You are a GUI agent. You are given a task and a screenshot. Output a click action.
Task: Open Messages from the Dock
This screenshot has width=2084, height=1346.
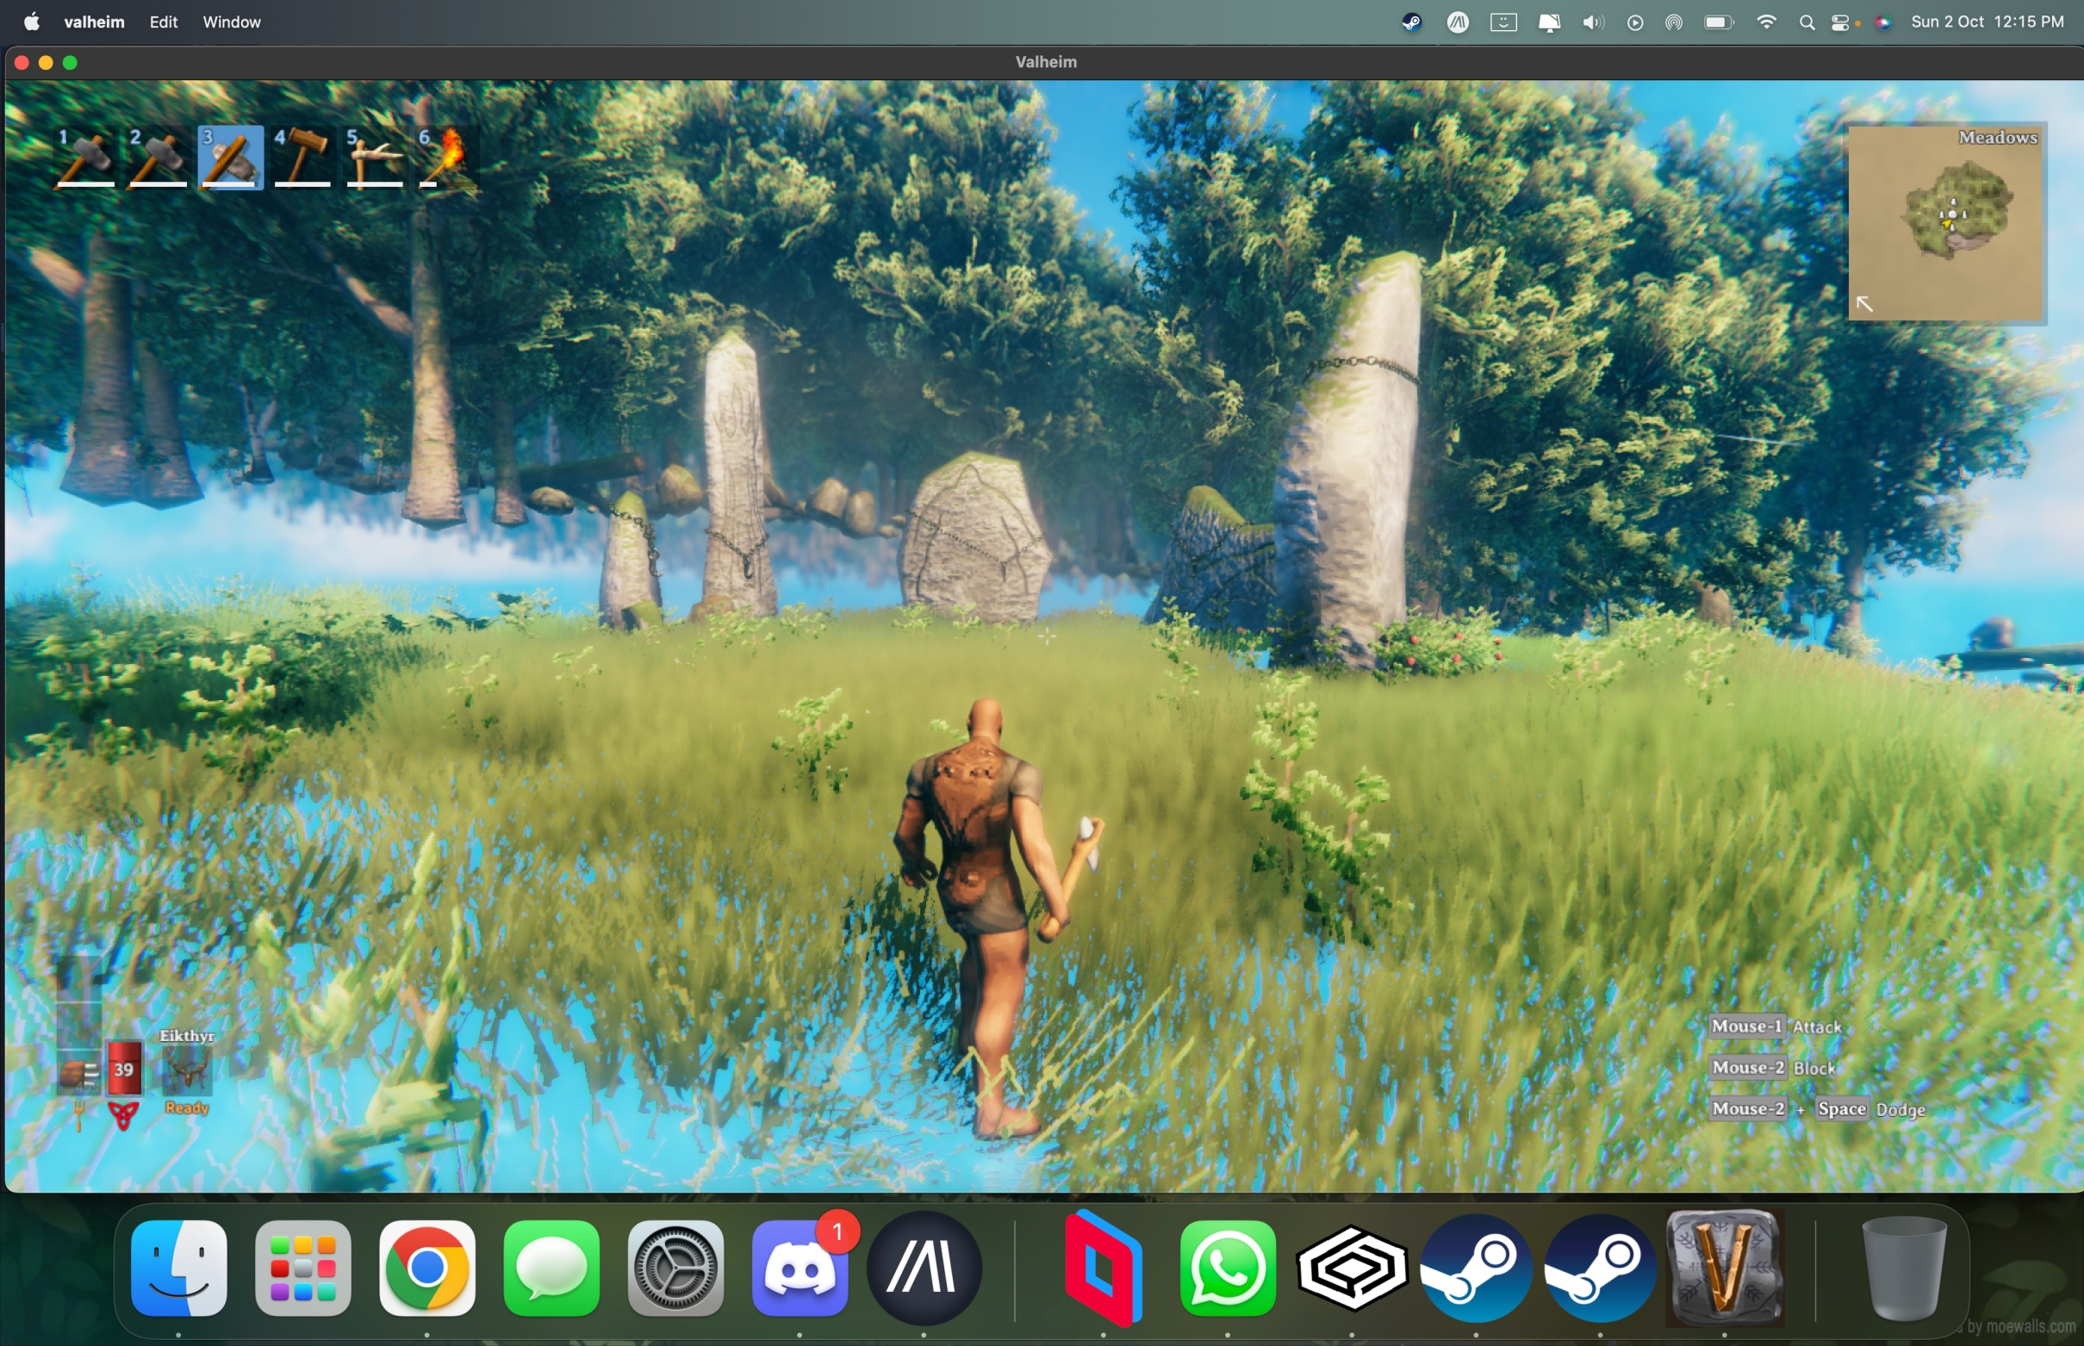[x=551, y=1268]
